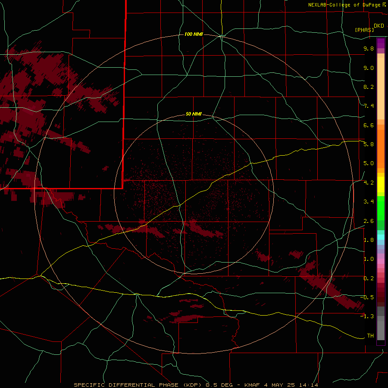Click the SPECIFIC DIFFERENTIAL PHASE (KDP) caption
Viewport: 388px width, 388px height.
pos(137,385)
